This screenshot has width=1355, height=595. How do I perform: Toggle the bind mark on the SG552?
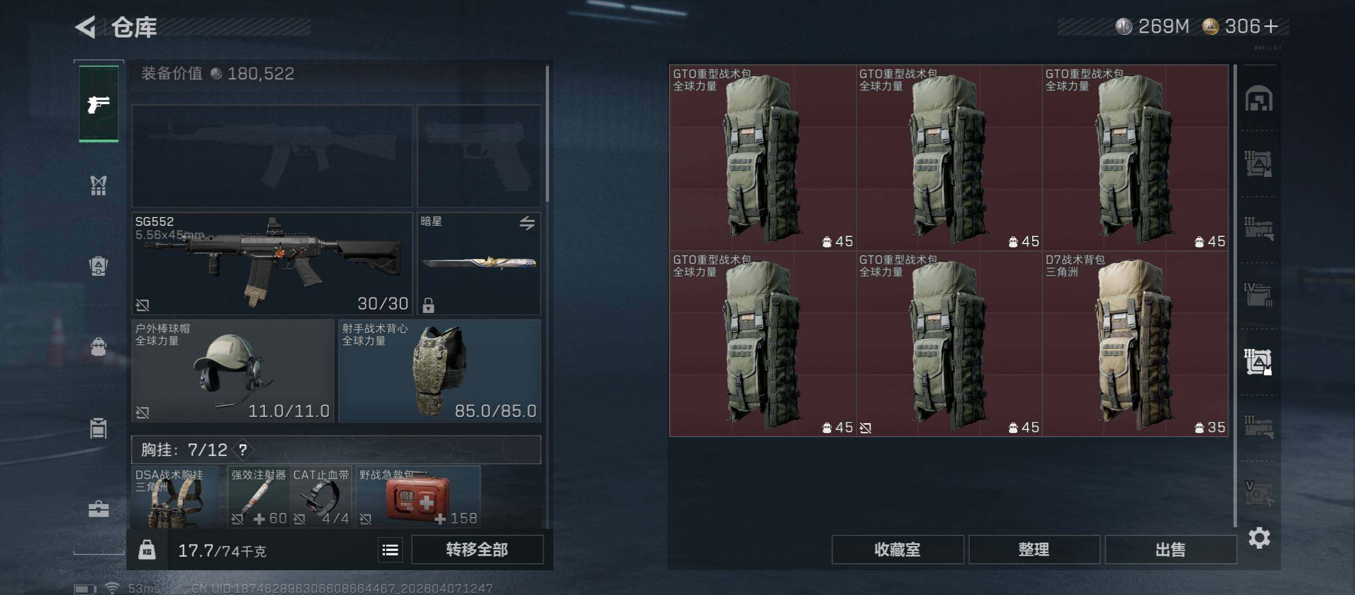click(143, 305)
